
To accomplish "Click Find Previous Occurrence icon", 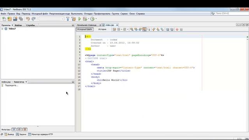I will (x=136, y=30).
